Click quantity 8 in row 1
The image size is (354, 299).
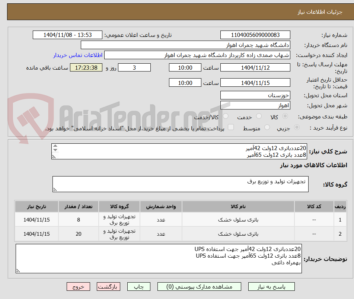pos(78,220)
